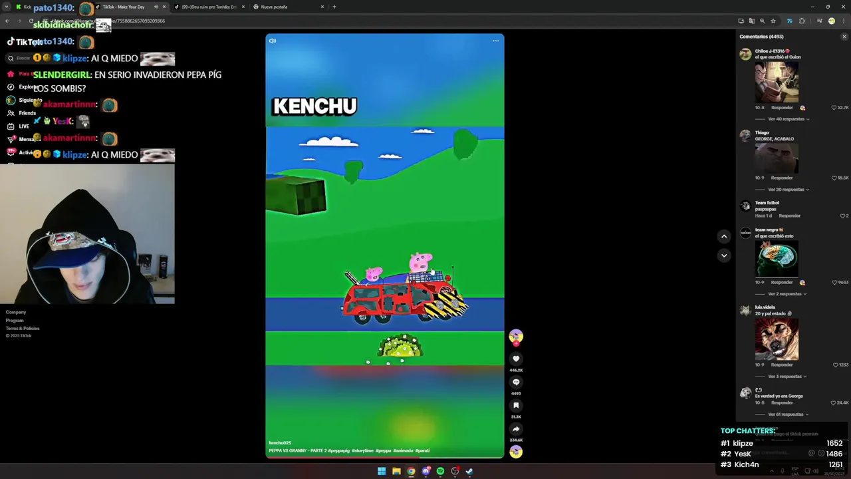
Task: Open the tab search dropdown arrow
Action: (x=7, y=7)
